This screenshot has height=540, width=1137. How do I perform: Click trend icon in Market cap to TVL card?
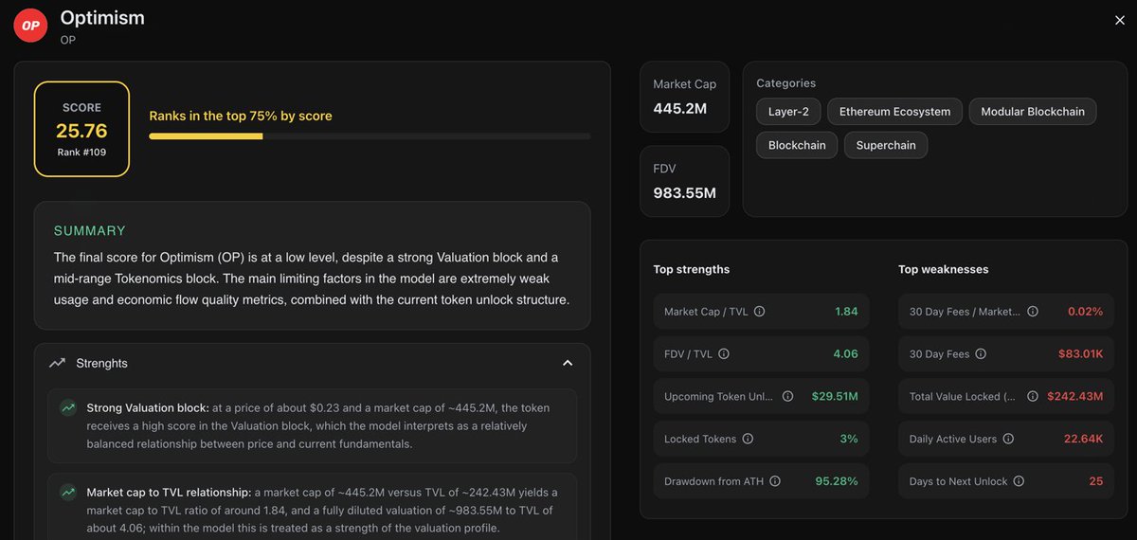tap(68, 493)
